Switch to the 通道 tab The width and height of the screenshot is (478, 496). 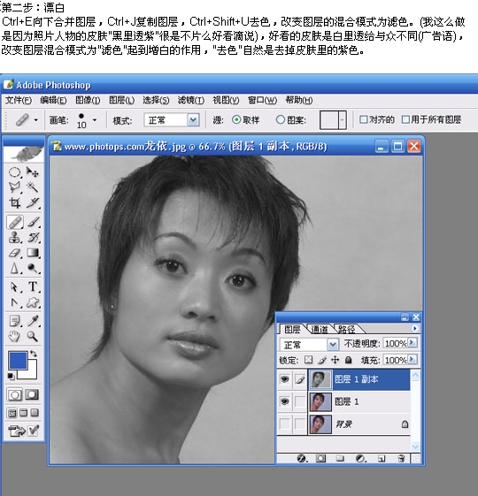(x=319, y=329)
